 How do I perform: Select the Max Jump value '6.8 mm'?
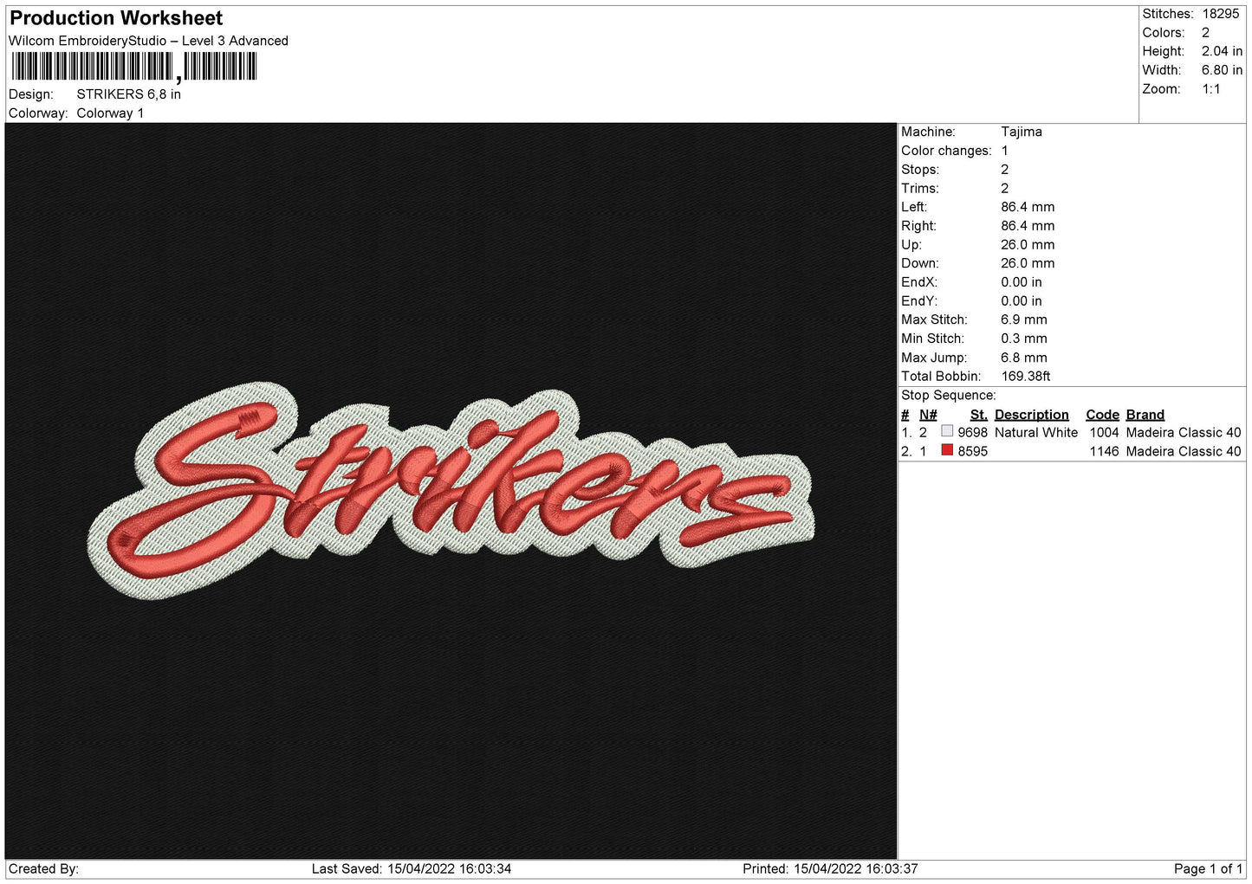1024,358
